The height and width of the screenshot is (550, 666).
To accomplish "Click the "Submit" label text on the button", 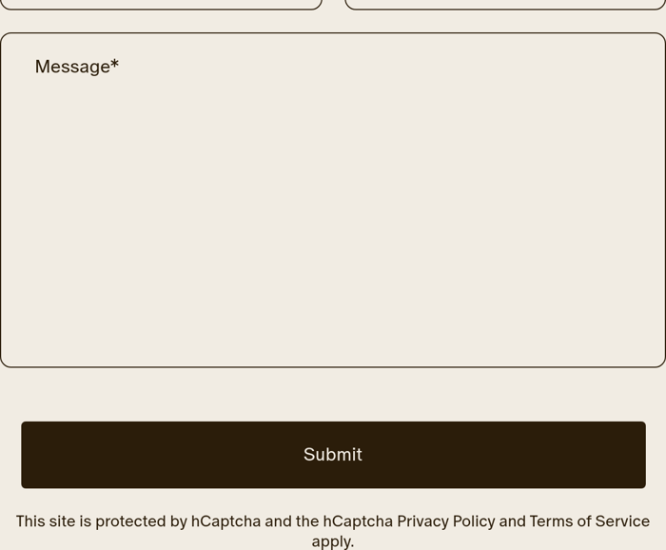I will coord(333,455).
